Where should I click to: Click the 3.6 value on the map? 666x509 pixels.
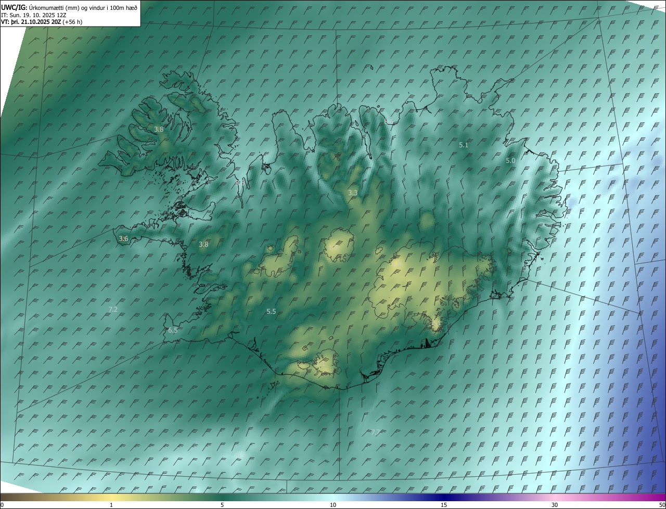pyautogui.click(x=123, y=238)
